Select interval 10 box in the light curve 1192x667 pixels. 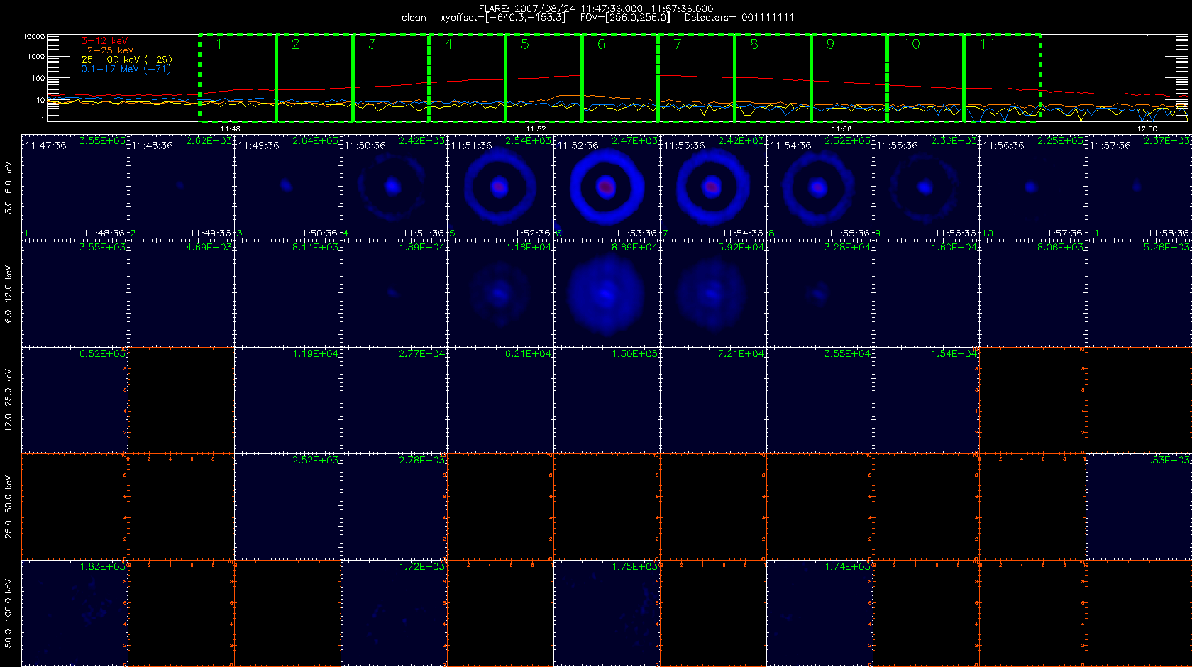pos(927,78)
